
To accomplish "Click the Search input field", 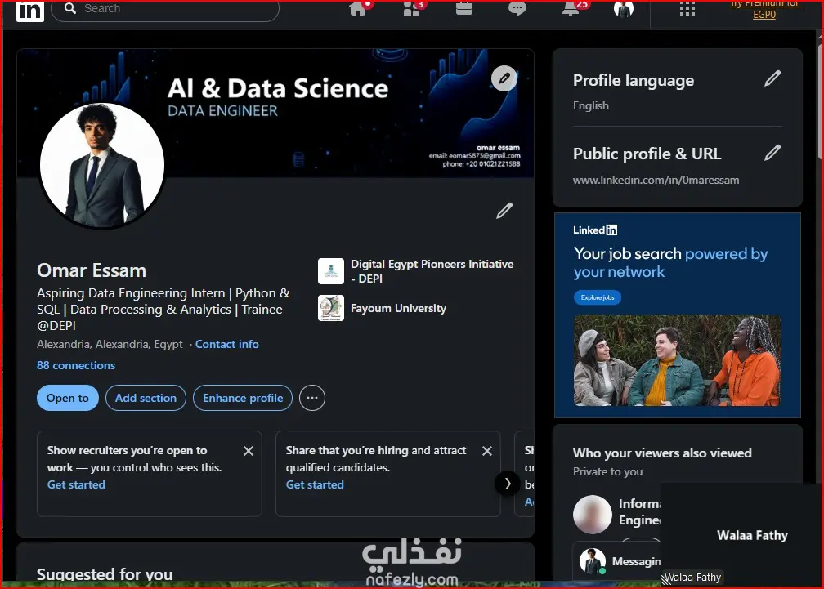I will [165, 10].
